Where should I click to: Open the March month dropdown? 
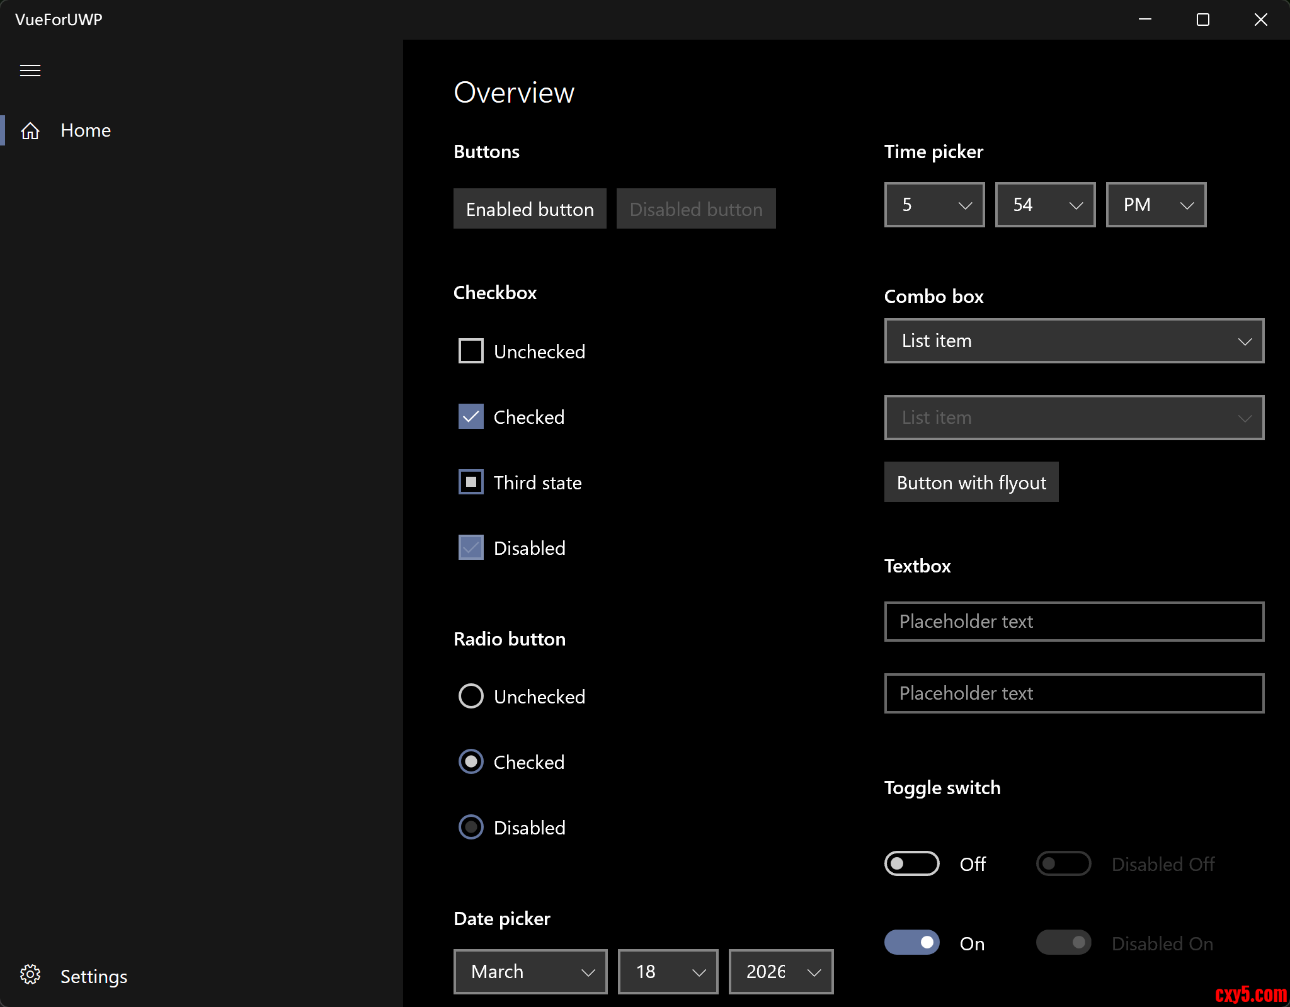click(530, 971)
